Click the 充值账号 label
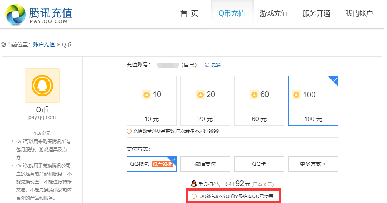Image resolution: width=387 pixels, height=203 pixels. coord(138,65)
